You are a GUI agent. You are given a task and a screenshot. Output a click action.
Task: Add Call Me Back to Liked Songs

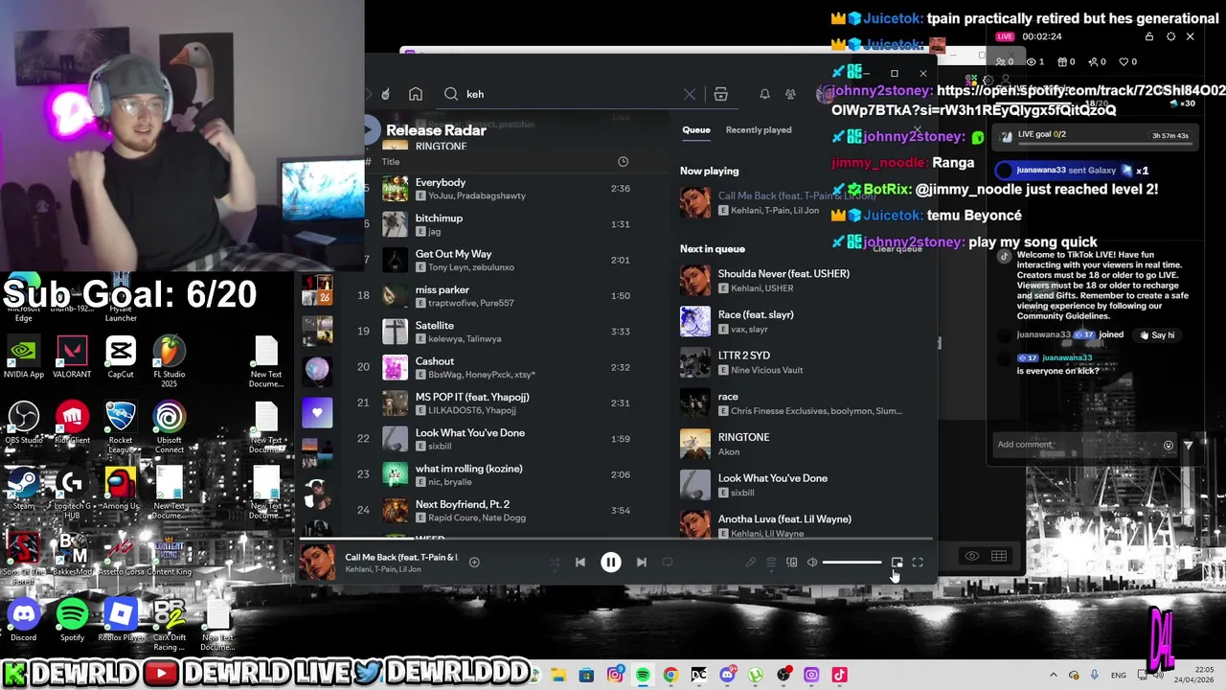pyautogui.click(x=474, y=563)
